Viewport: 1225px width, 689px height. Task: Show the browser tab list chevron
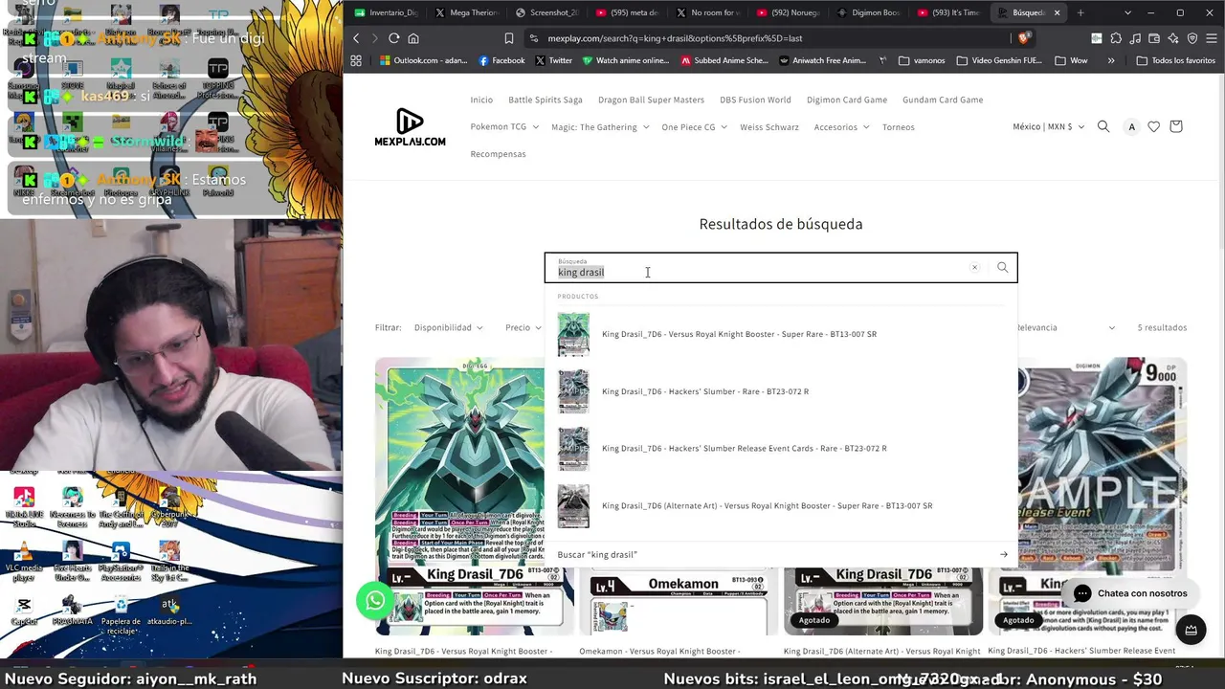click(x=1127, y=12)
